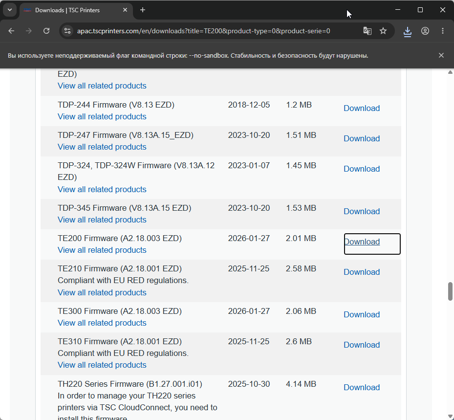
Task: Click the scrollbar down arrow
Action: (x=450, y=417)
